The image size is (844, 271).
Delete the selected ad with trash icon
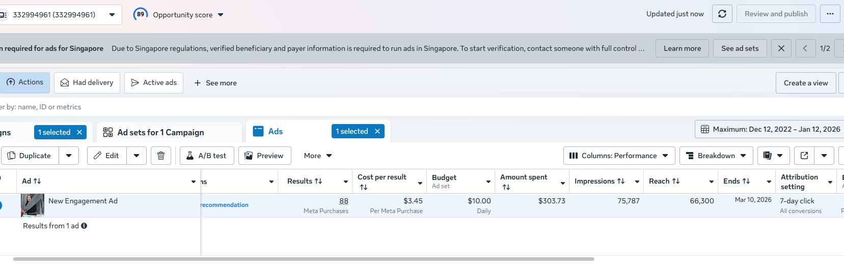pos(161,156)
